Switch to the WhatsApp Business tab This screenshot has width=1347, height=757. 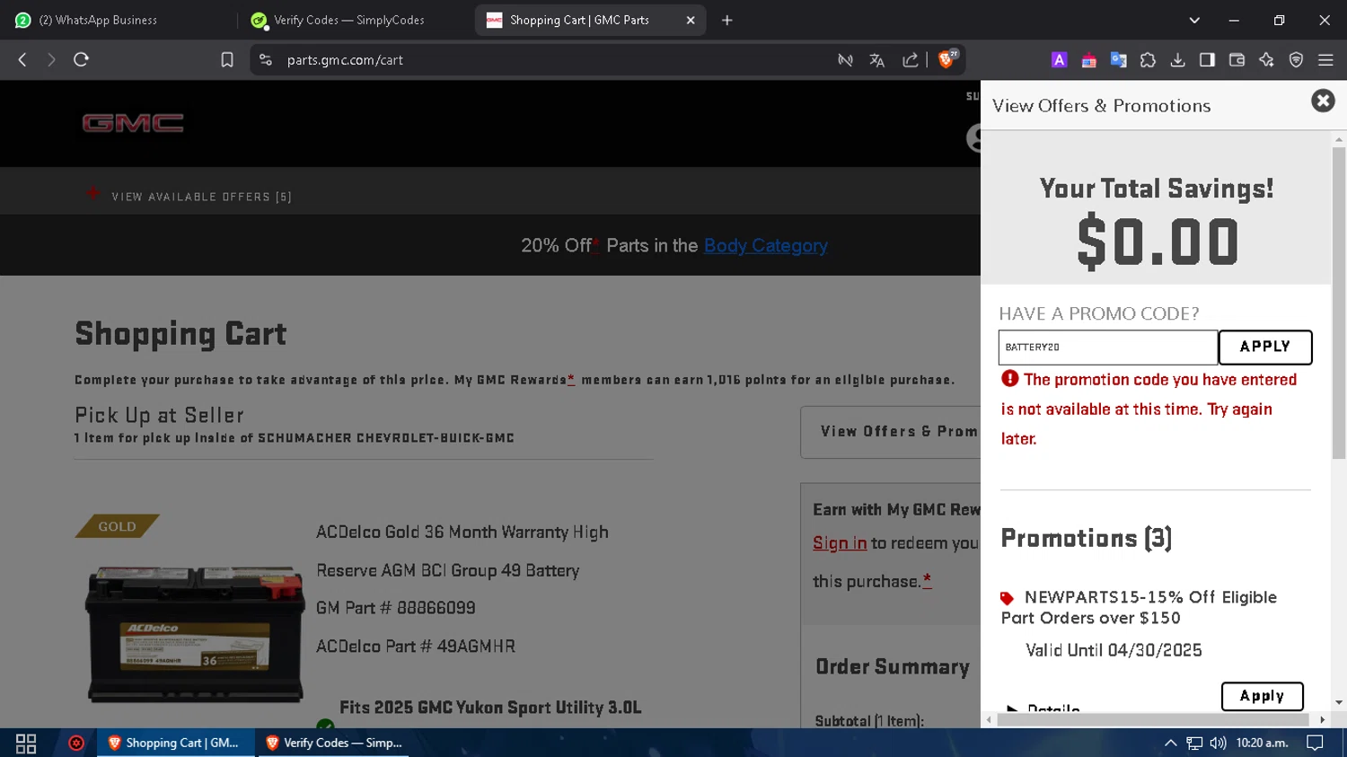tap(99, 20)
